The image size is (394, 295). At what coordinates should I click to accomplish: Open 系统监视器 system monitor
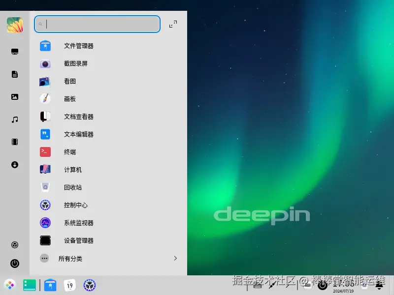108,223
